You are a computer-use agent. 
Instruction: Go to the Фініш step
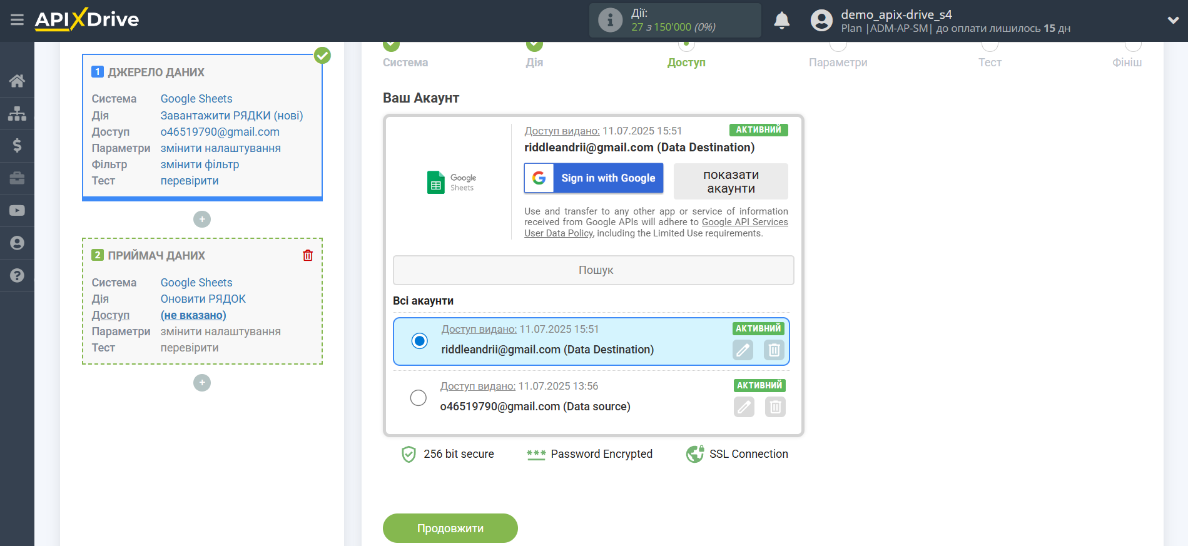(x=1127, y=63)
